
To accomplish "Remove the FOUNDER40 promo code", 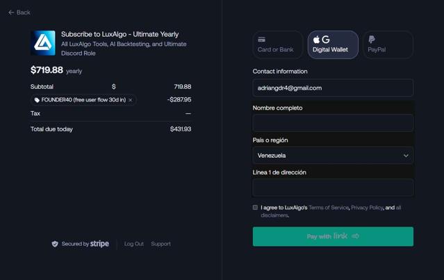I will (x=130, y=100).
